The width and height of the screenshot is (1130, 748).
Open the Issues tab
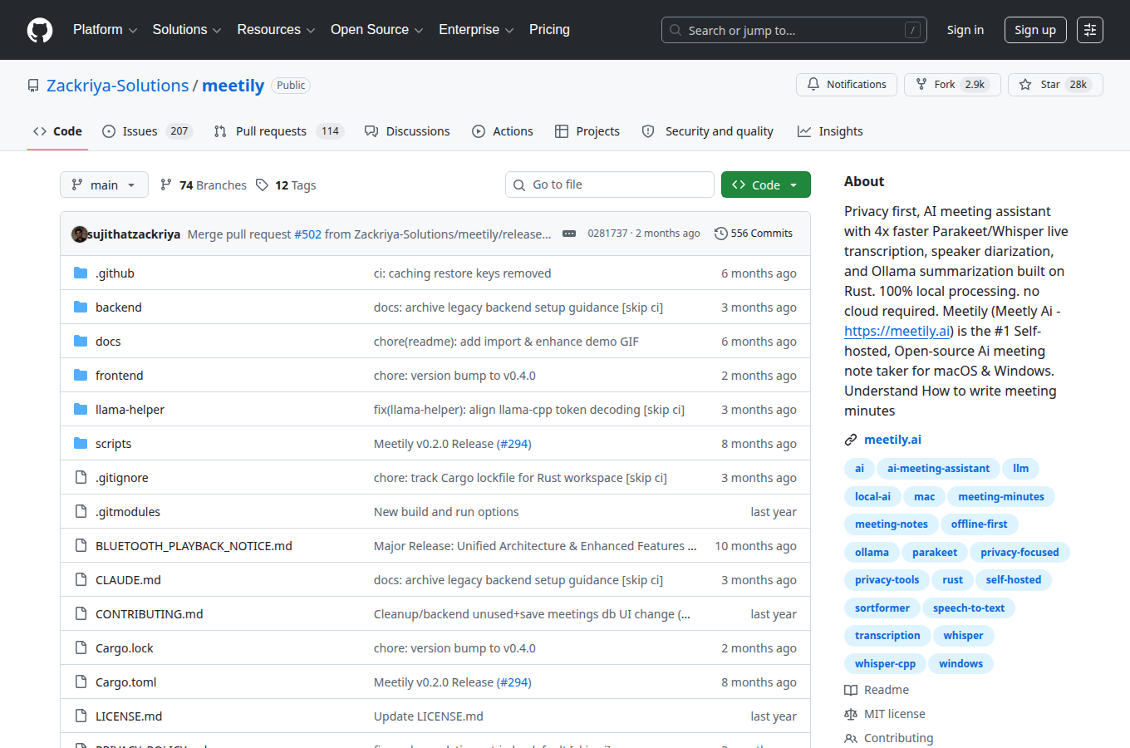148,131
